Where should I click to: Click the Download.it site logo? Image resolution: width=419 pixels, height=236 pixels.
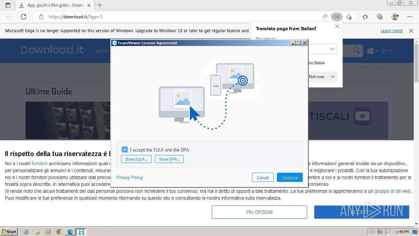(x=52, y=50)
